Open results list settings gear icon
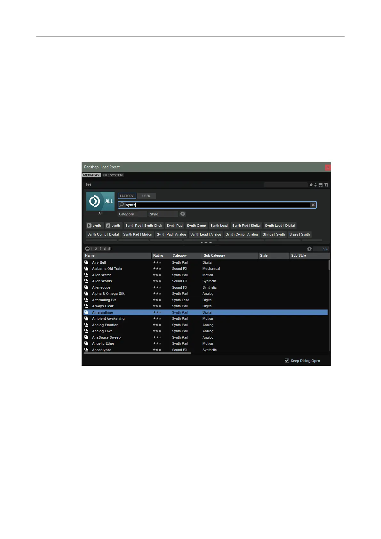 click(x=309, y=249)
